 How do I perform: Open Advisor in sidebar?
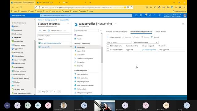coord(15,86)
